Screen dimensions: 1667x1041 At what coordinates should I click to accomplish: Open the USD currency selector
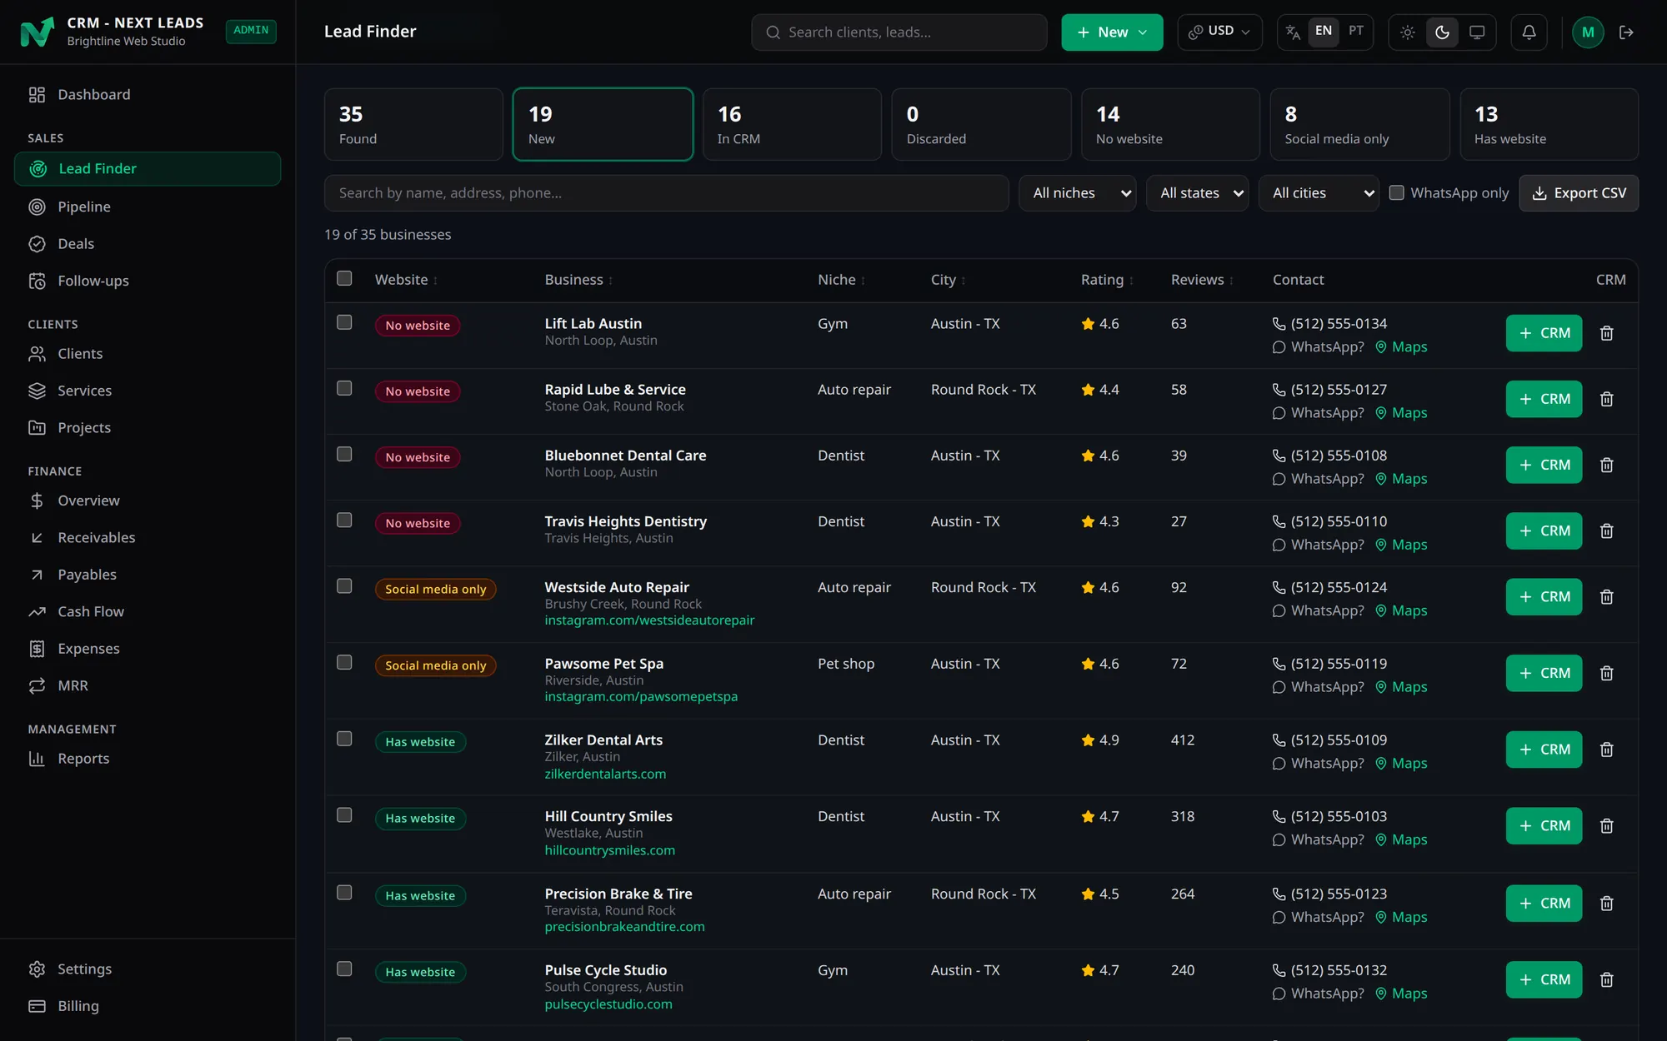click(1219, 32)
